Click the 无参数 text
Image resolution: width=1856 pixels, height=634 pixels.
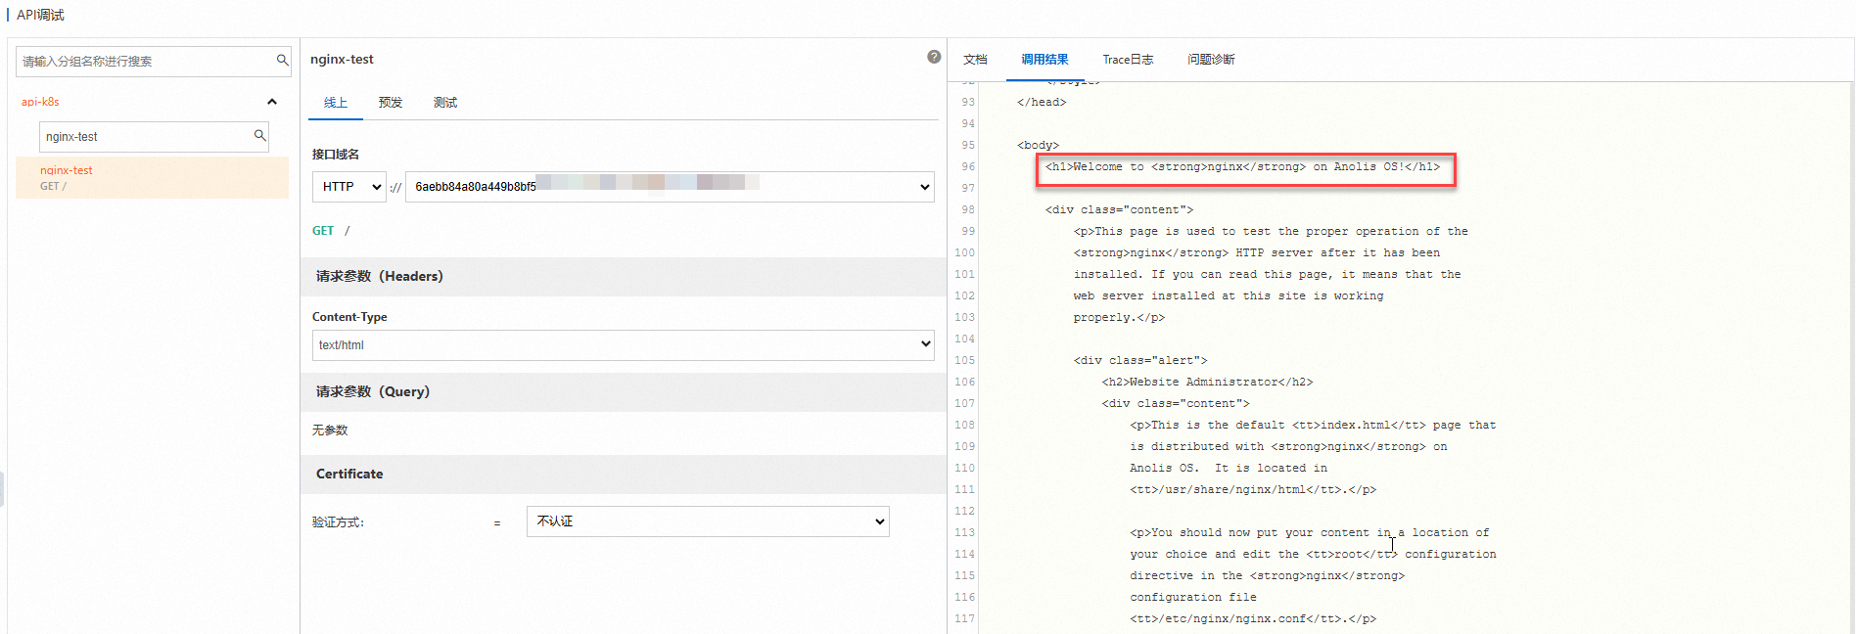click(x=330, y=430)
